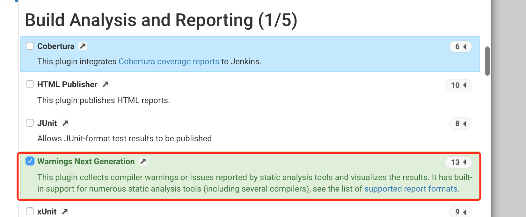
Task: Click 'Allows JUnit-format test results' description
Action: (126, 138)
